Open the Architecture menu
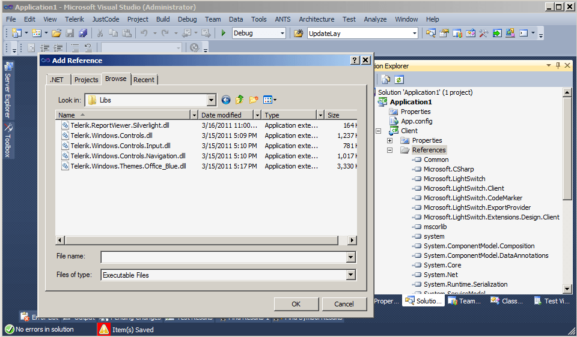The width and height of the screenshot is (577, 337). pos(317,19)
